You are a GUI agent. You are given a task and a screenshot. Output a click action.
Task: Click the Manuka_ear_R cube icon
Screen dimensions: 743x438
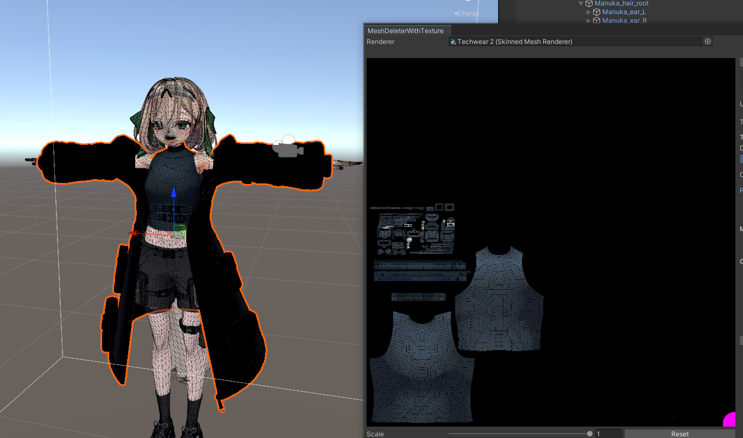tap(596, 21)
